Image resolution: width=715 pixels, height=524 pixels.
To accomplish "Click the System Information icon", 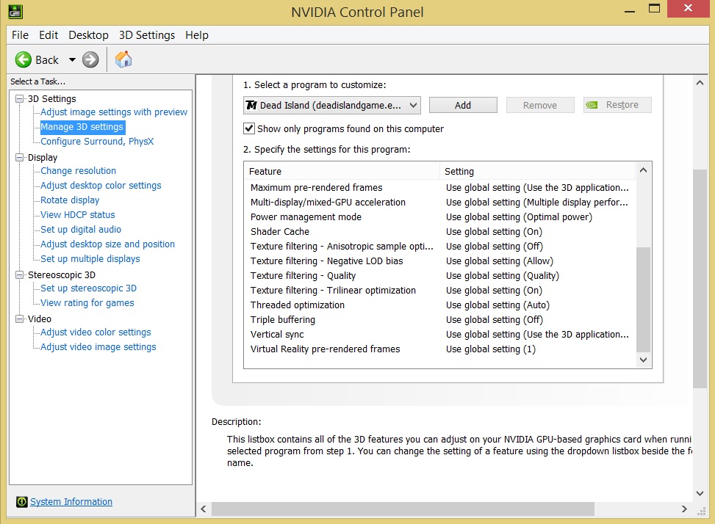I will point(21,502).
